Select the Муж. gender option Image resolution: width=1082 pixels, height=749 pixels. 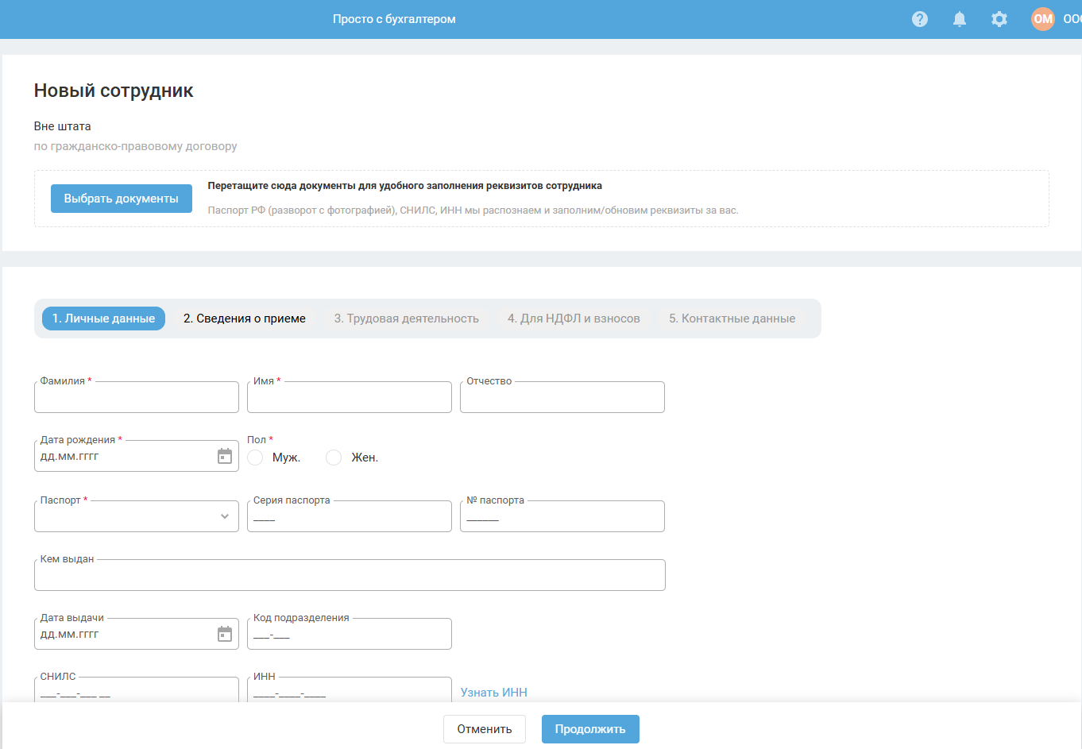[x=255, y=458]
